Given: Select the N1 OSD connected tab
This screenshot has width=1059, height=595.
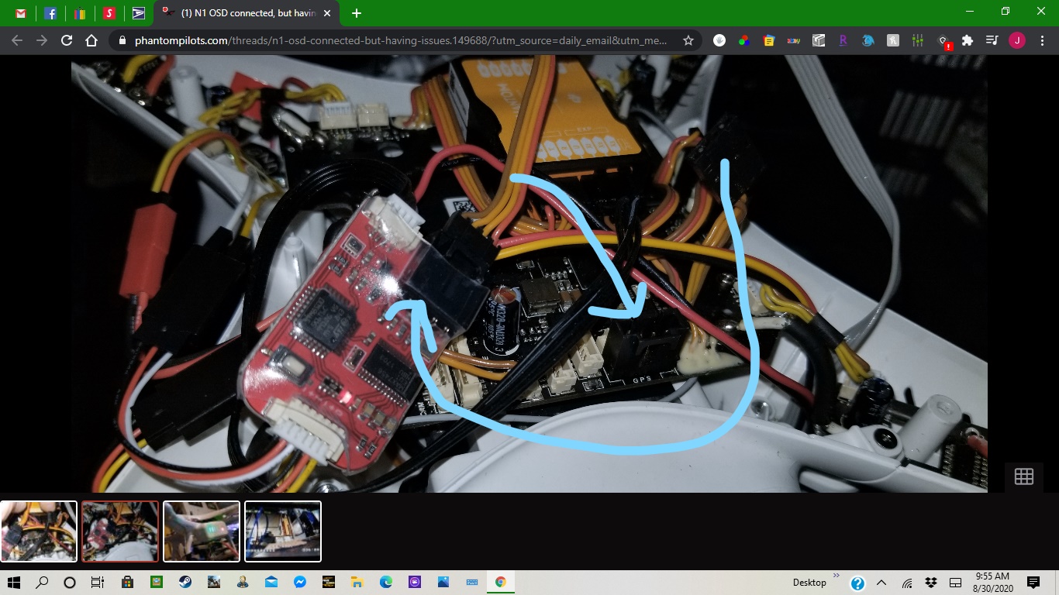Looking at the screenshot, I should 245,13.
